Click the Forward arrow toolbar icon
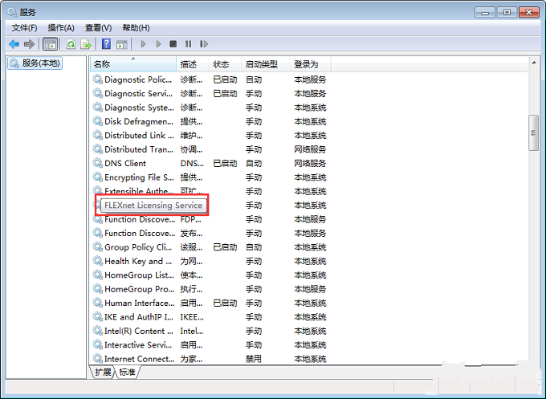 (29, 44)
